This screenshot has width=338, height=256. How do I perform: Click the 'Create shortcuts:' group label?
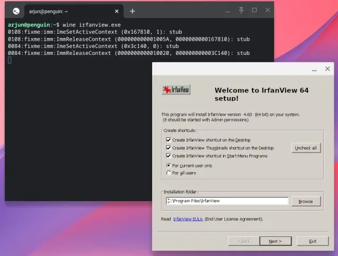[x=180, y=130]
